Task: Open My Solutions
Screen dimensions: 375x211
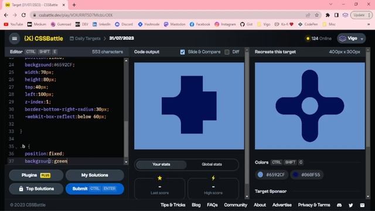Action: (x=95, y=175)
